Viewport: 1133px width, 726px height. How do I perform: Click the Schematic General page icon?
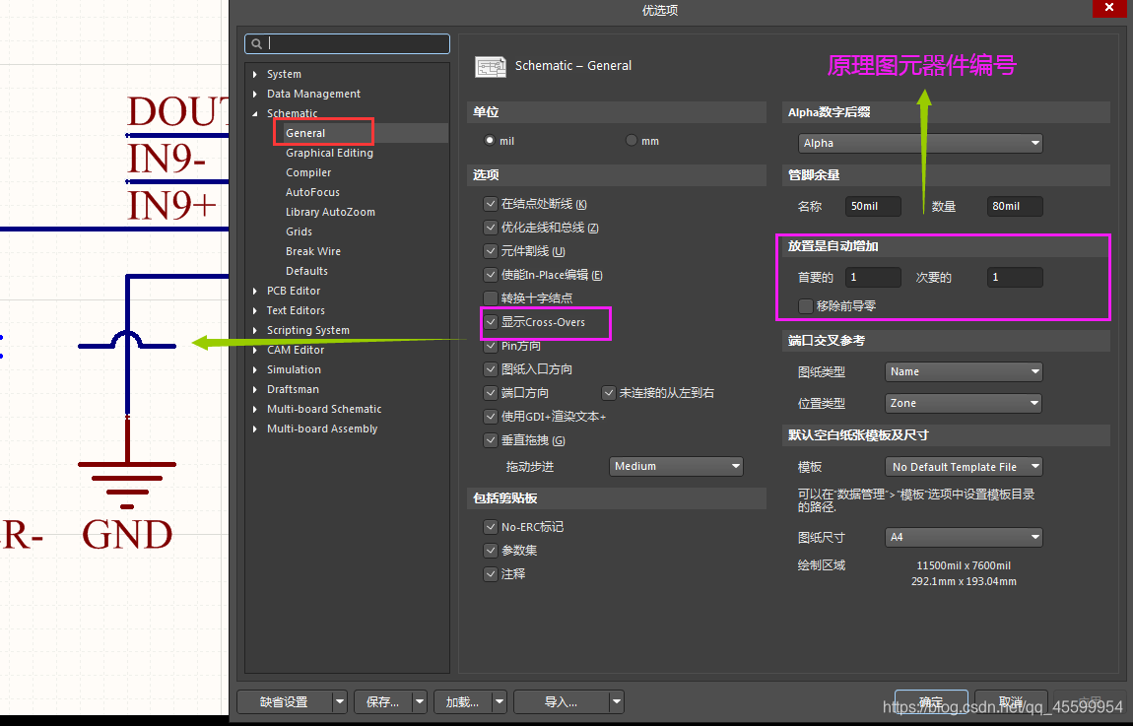pos(491,66)
